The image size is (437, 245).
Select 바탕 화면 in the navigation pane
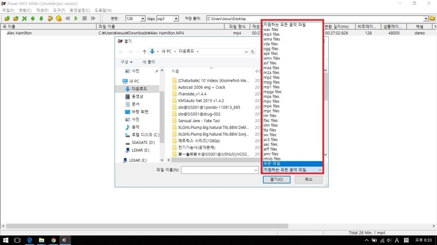140,112
